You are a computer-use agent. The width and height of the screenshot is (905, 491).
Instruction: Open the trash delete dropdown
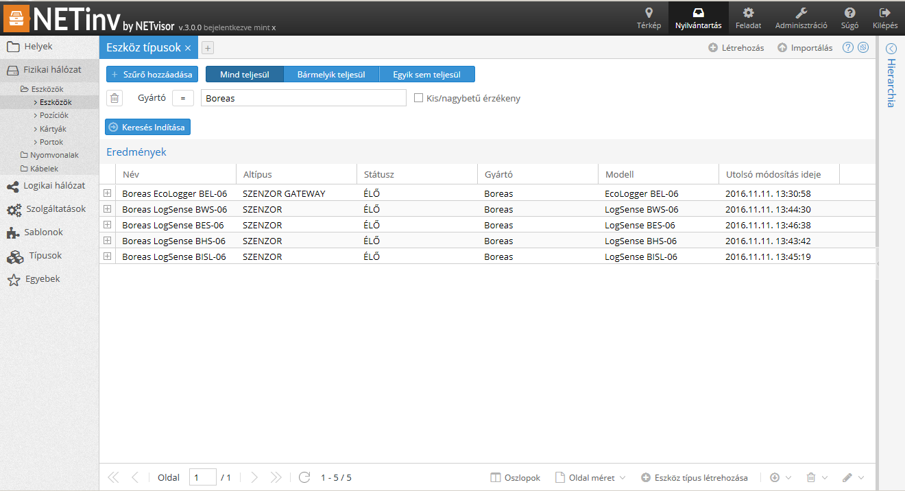click(x=817, y=477)
